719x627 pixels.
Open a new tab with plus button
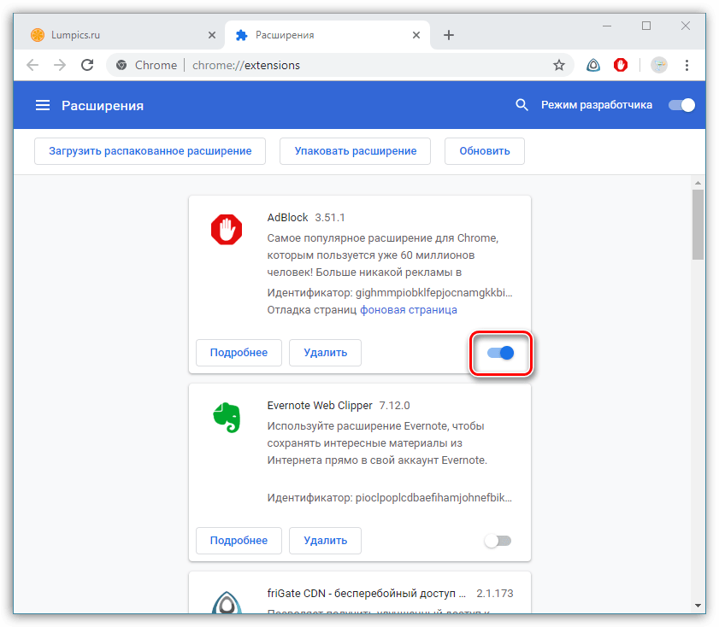coord(449,35)
